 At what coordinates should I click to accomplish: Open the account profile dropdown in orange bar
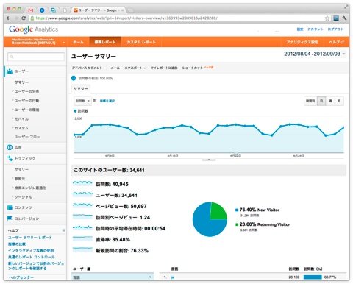click(38, 41)
